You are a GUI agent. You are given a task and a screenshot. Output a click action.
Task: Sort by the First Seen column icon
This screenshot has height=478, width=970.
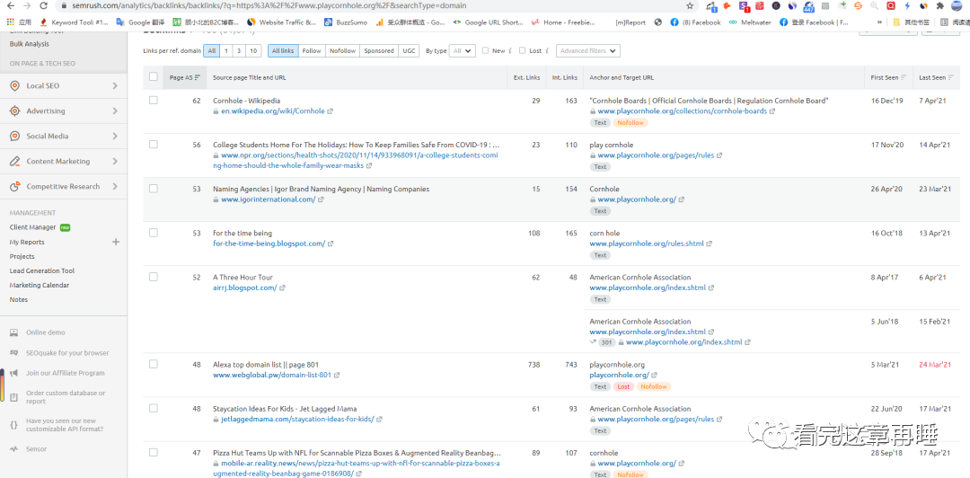point(904,77)
